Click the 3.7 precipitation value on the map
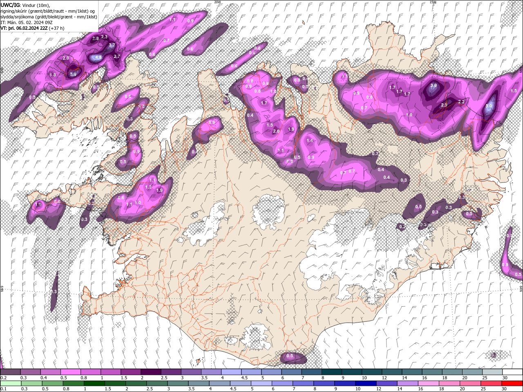This screenshot has height=392, width=523. [112, 45]
